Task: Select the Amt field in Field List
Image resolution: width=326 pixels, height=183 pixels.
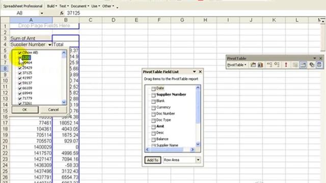Action: point(160,127)
